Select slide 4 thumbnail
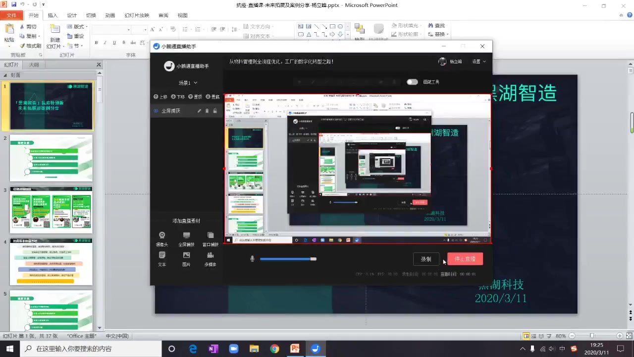 click(51, 262)
